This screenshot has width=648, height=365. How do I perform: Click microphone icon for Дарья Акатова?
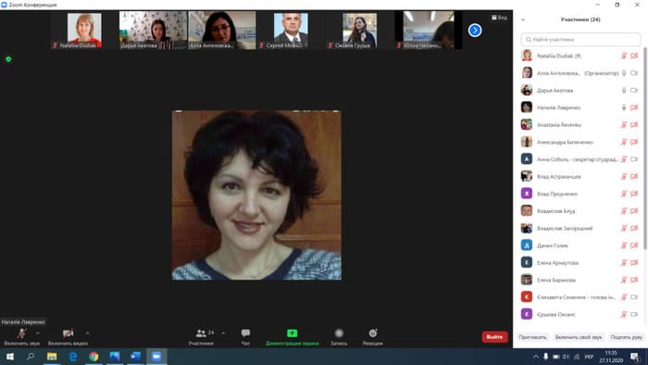[624, 90]
